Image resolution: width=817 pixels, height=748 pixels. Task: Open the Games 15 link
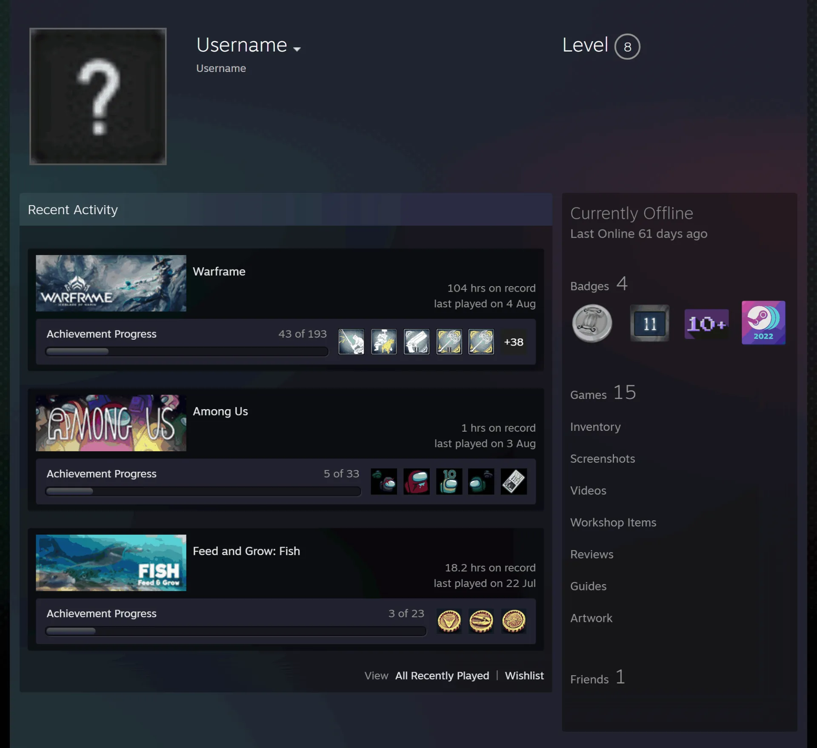pyautogui.click(x=603, y=393)
